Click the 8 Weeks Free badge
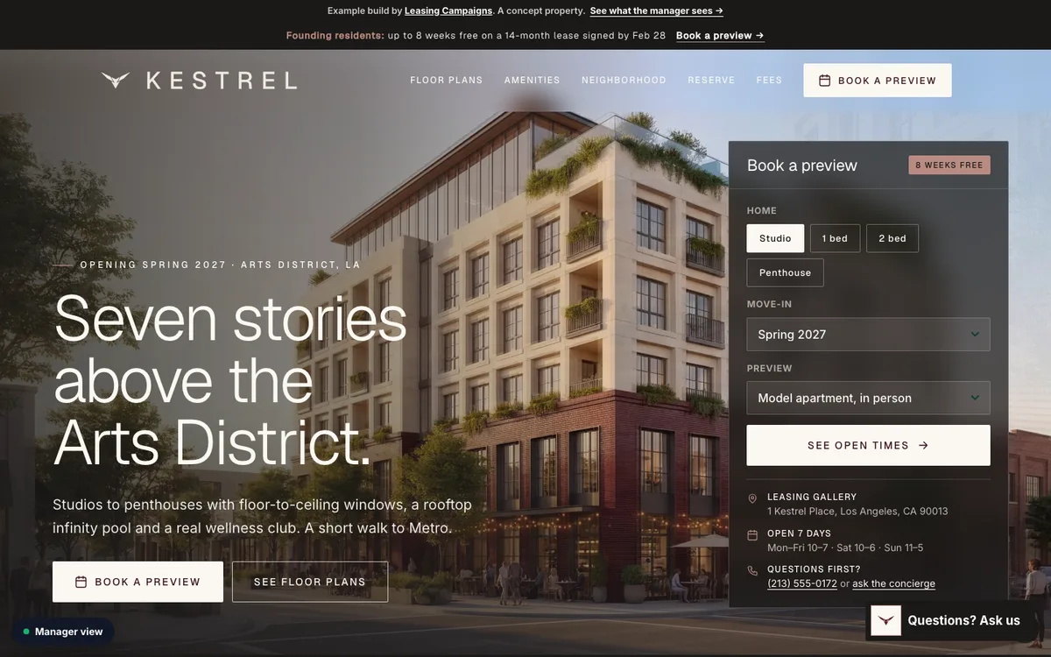Image resolution: width=1051 pixels, height=657 pixels. point(949,165)
